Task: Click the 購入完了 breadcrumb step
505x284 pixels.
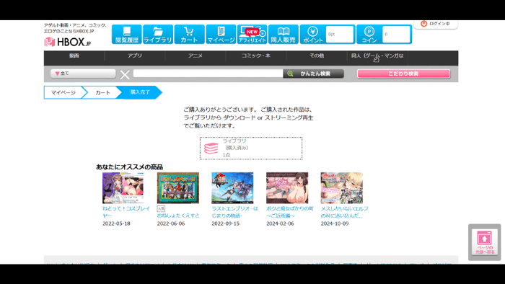Action: tap(140, 92)
